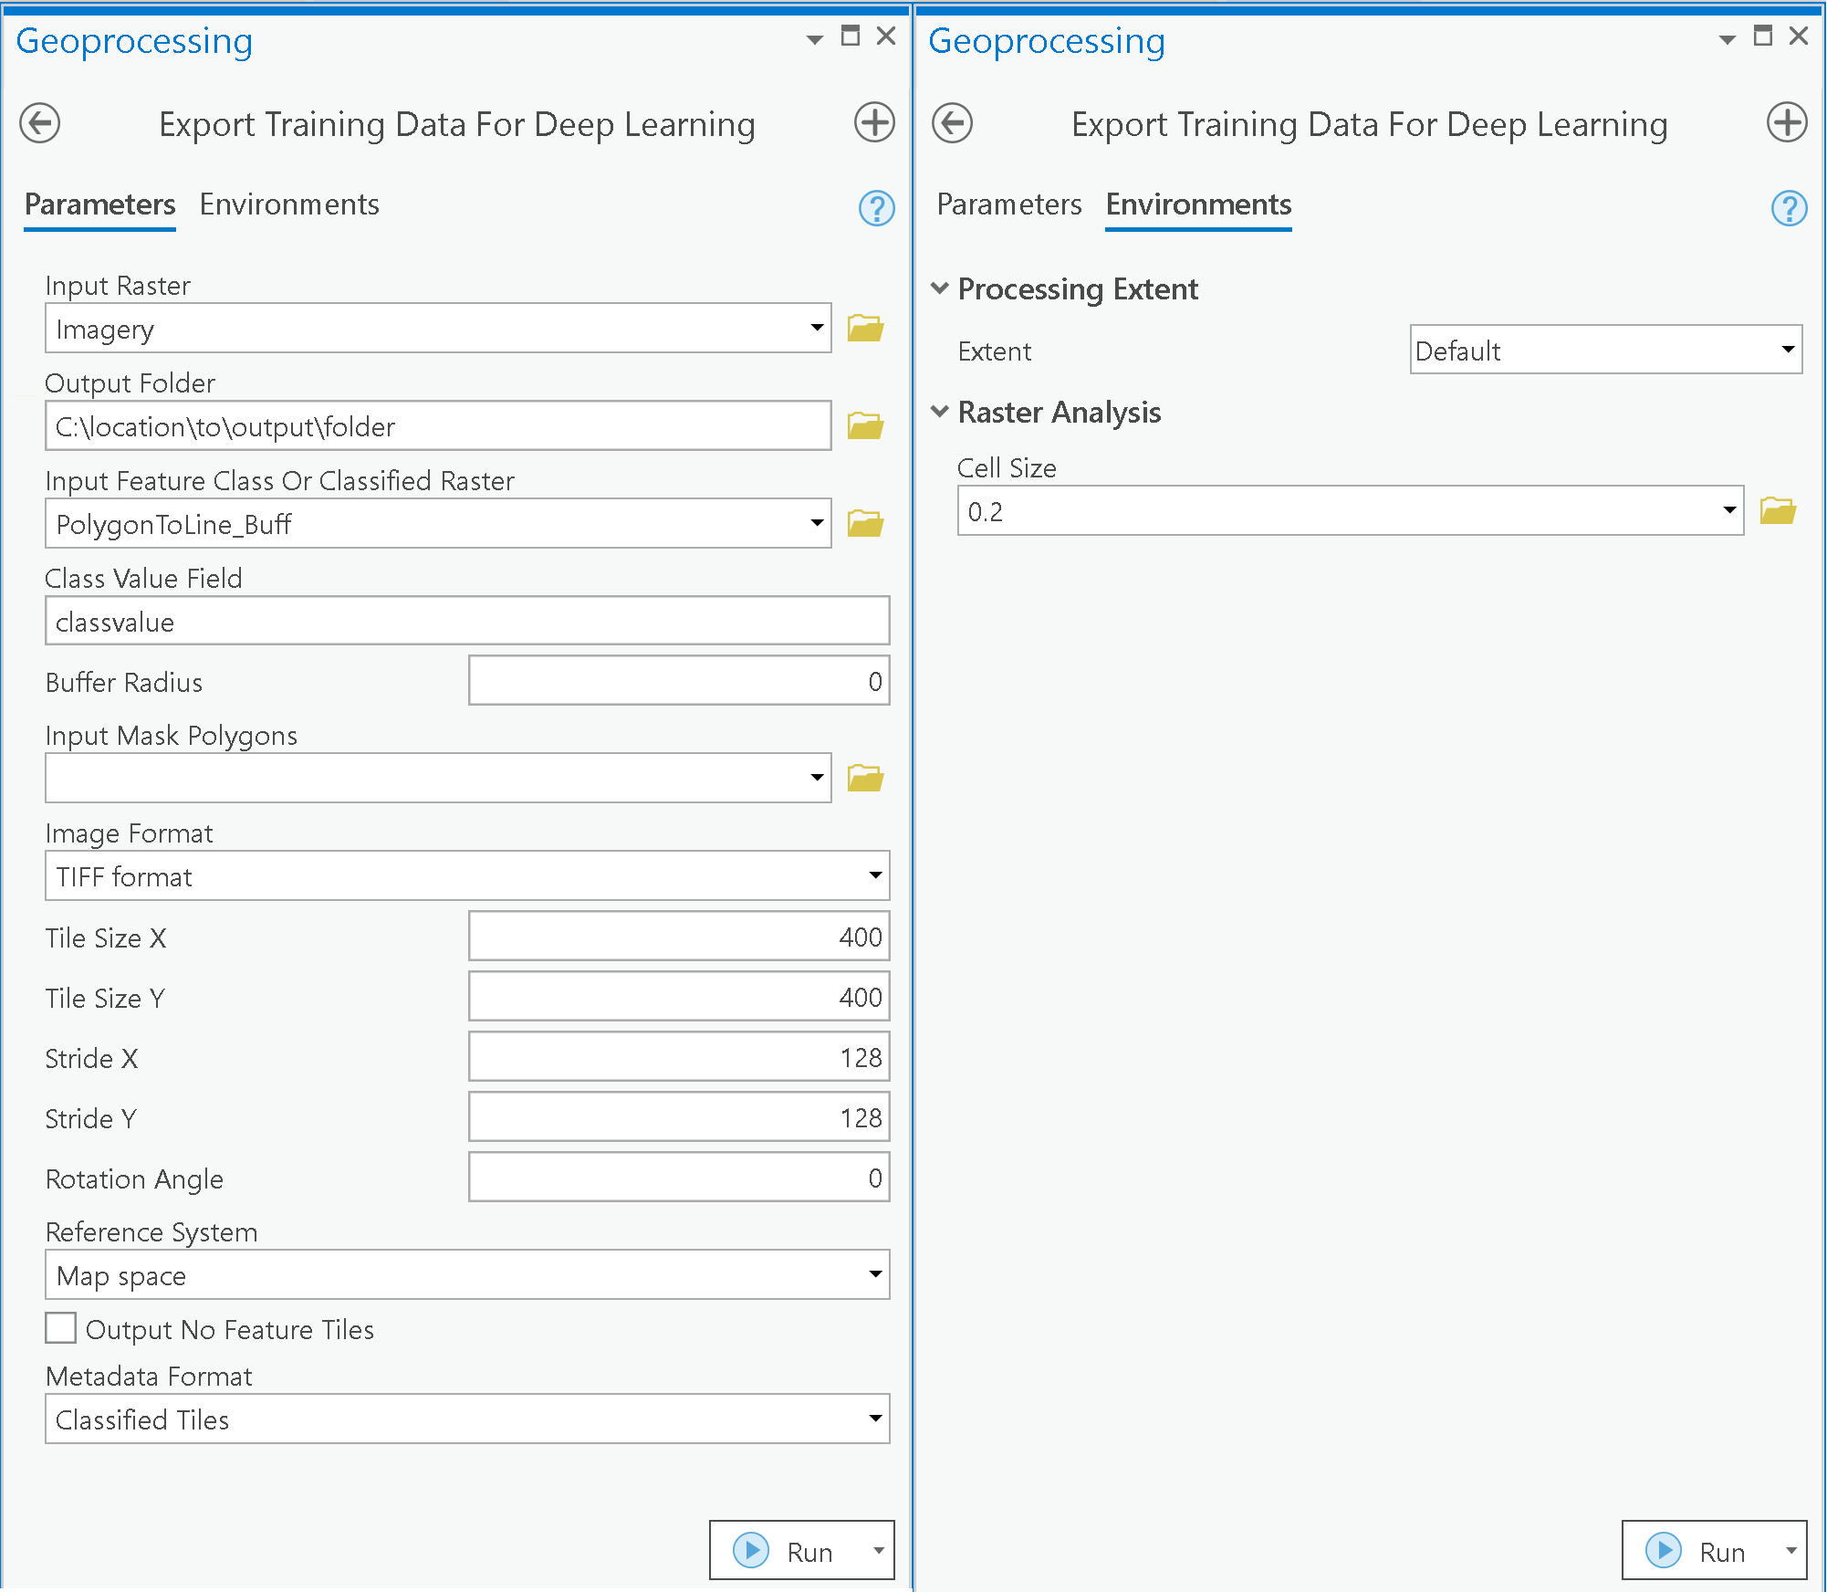Viewport: 1827px width, 1592px height.
Task: Switch to Parameters tab in right pane
Action: 1008,204
